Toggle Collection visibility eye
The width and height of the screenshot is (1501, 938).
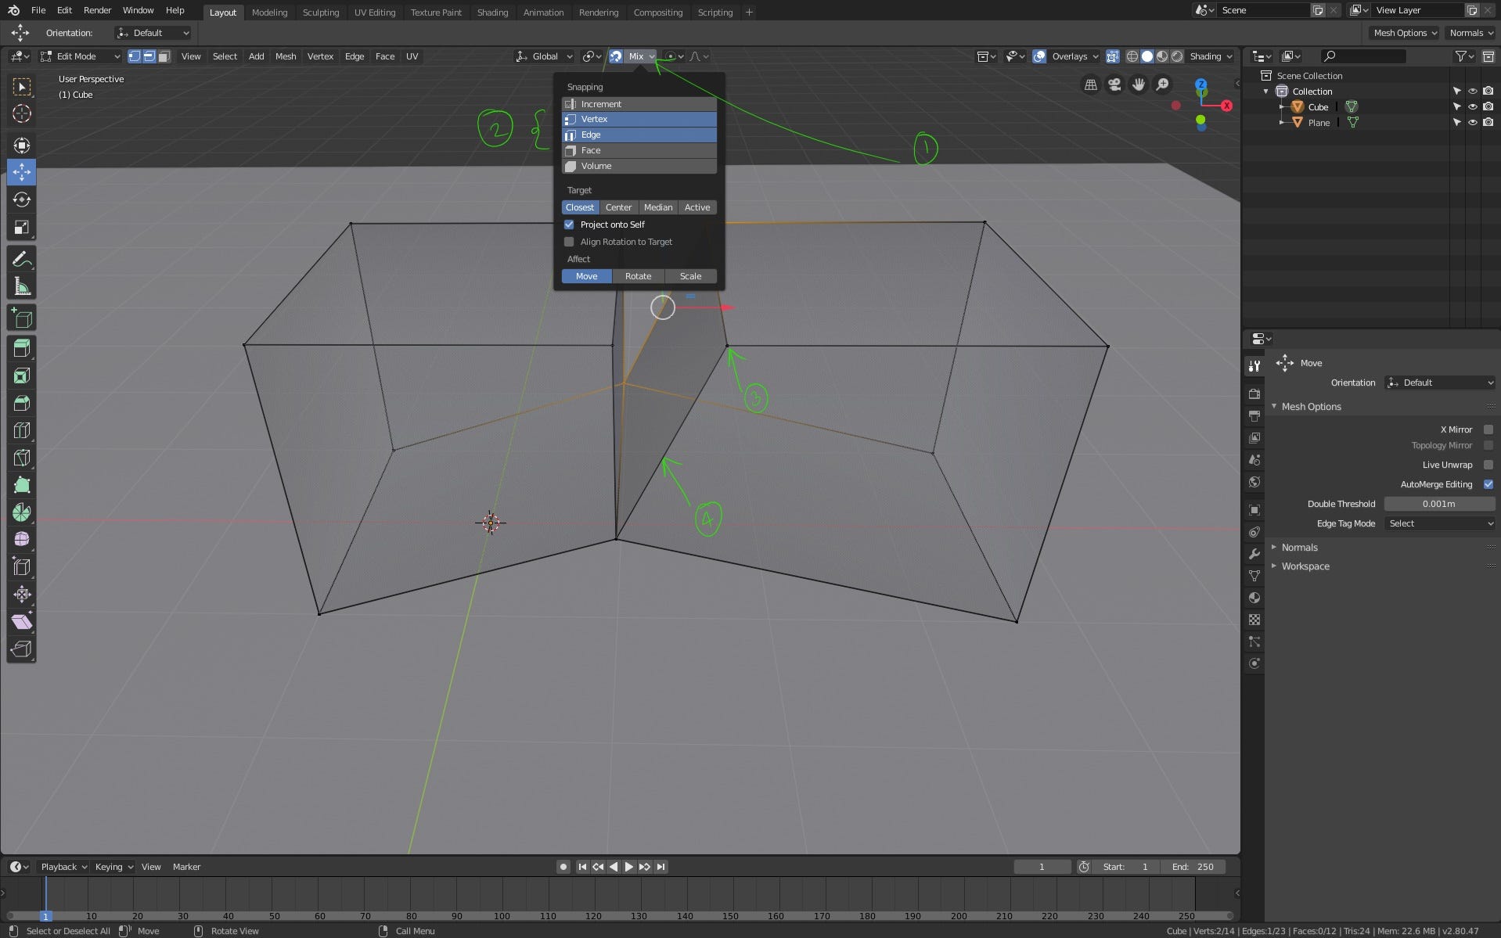[x=1472, y=92]
